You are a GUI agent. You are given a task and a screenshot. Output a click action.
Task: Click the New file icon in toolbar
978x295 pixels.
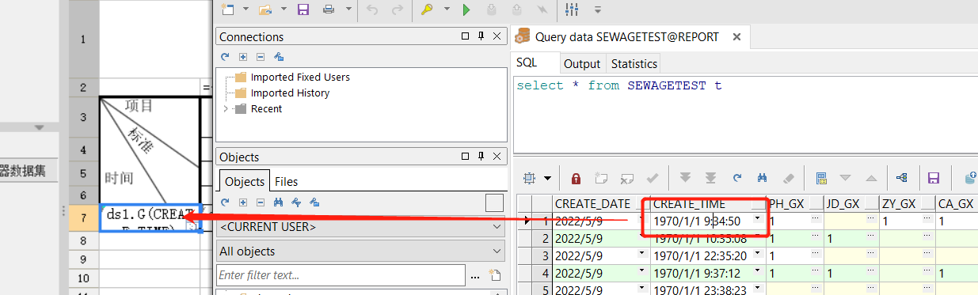(228, 9)
